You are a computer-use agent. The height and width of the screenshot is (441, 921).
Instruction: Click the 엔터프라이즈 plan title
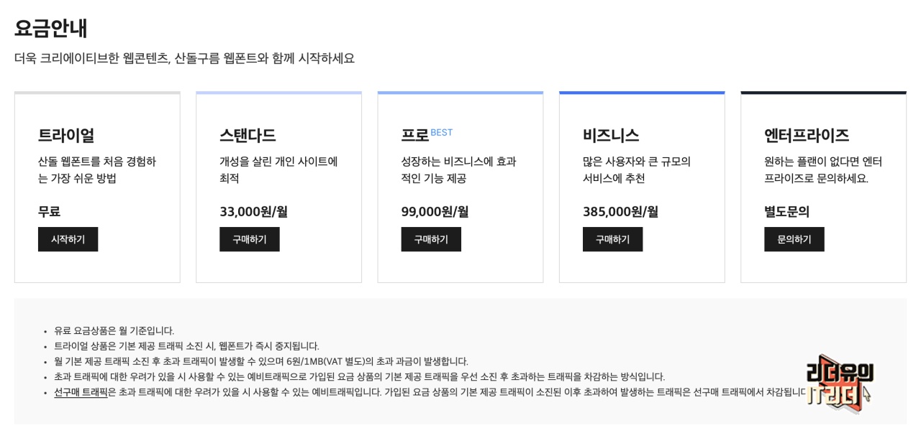coord(807,135)
